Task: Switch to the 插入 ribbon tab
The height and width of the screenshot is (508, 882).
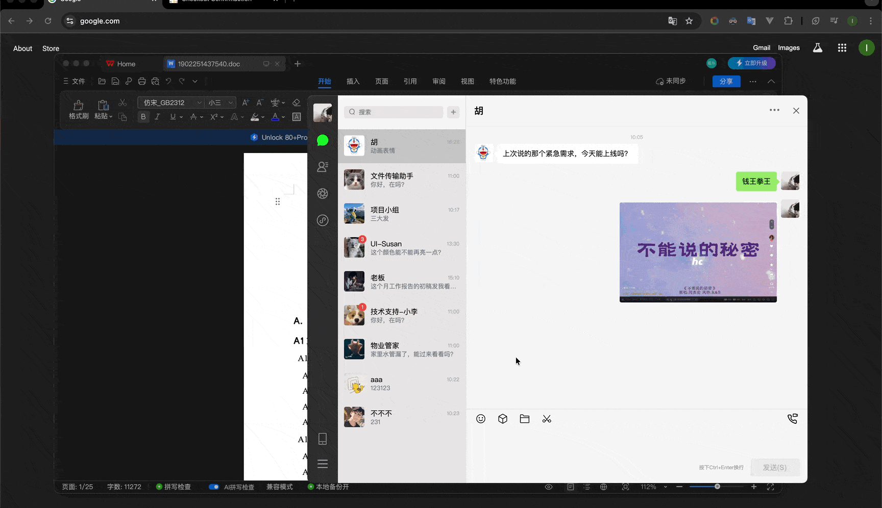Action: (x=353, y=81)
